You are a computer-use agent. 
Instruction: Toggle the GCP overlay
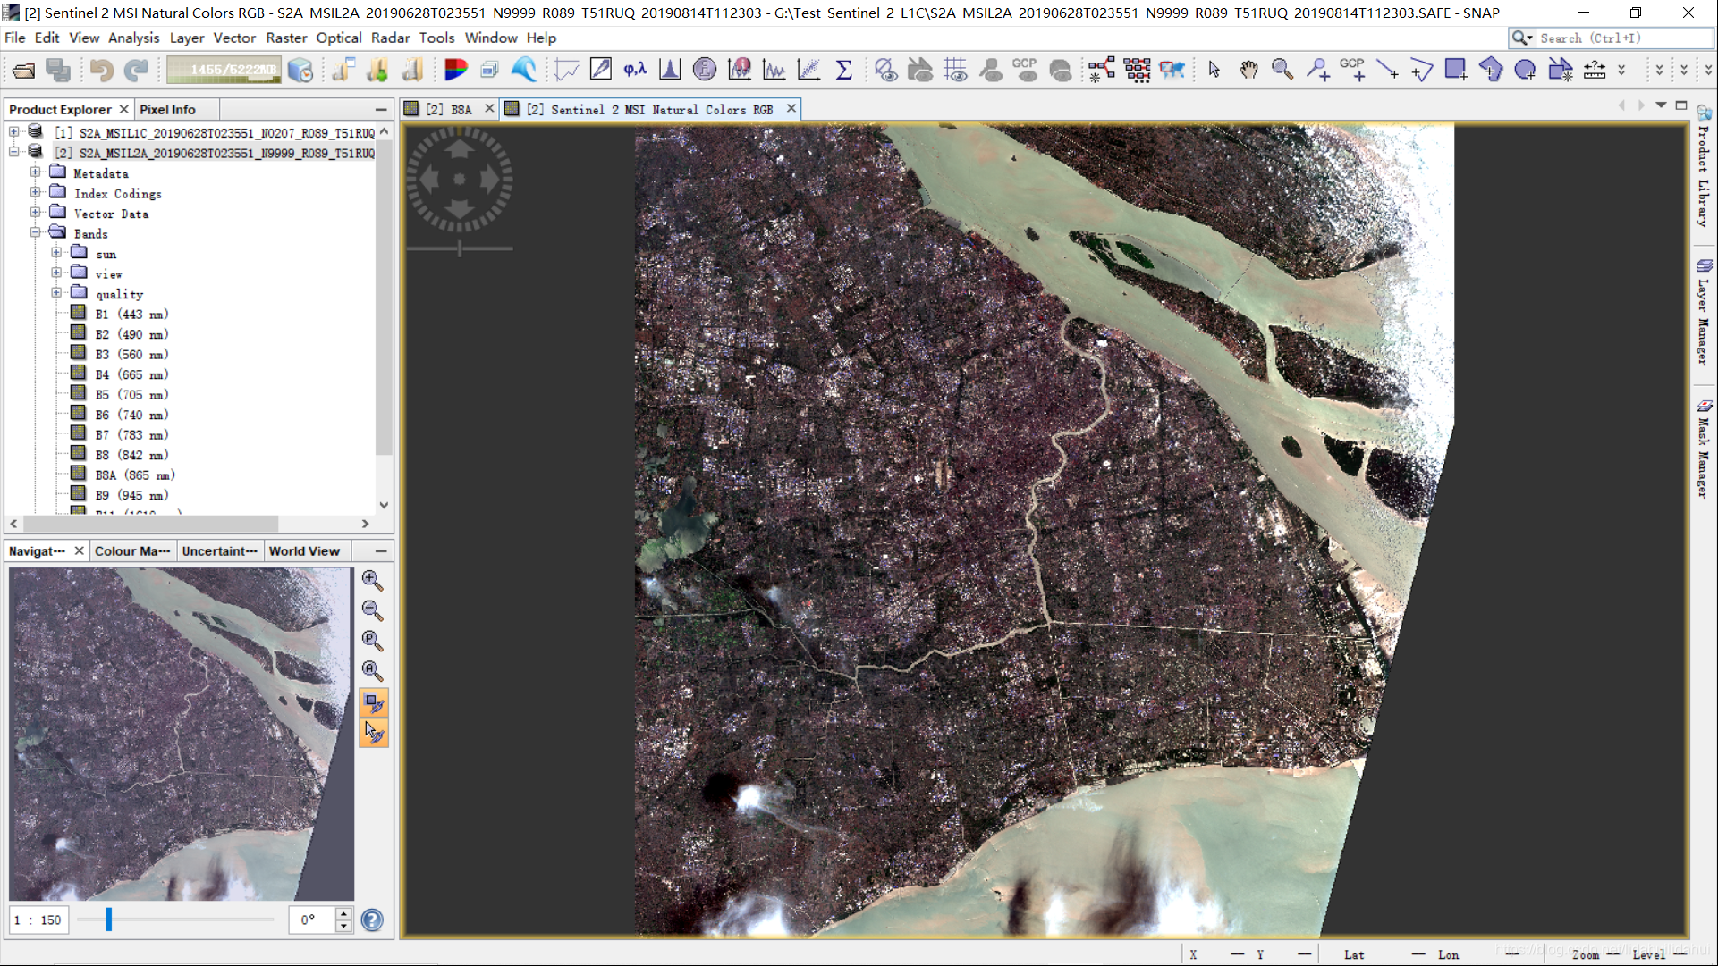click(1025, 70)
